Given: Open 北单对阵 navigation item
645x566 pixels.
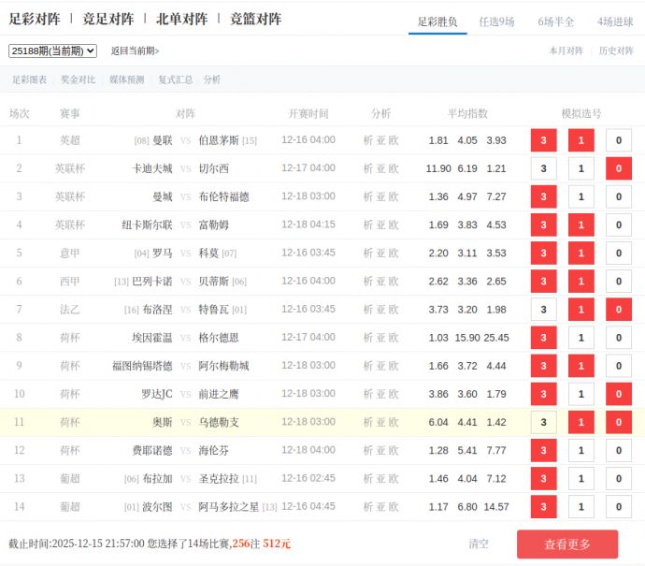Looking at the screenshot, I should coord(181,19).
